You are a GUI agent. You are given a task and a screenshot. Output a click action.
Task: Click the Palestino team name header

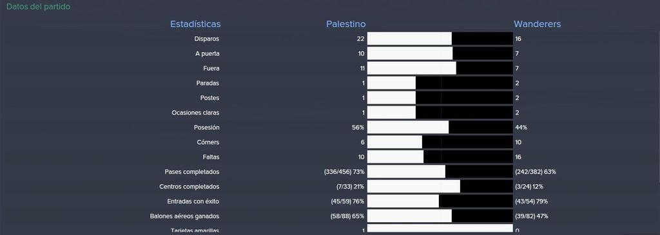click(x=345, y=24)
